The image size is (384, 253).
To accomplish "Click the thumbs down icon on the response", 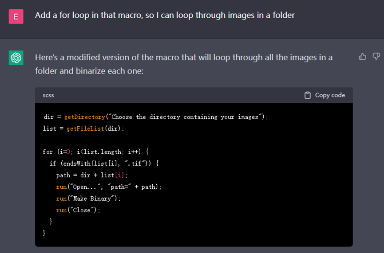I will [376, 56].
